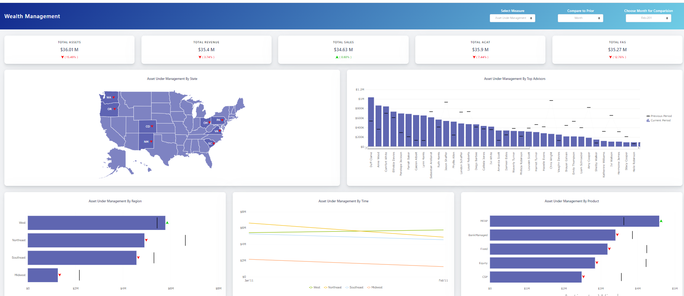The image size is (684, 296).
Task: Click the Penelope Jackson axis label
Action: (401, 164)
